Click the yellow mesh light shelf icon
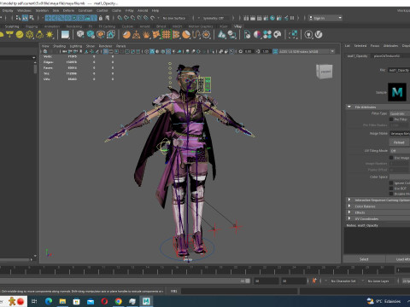Image resolution: width=410 pixels, height=307 pixels. 30,35
